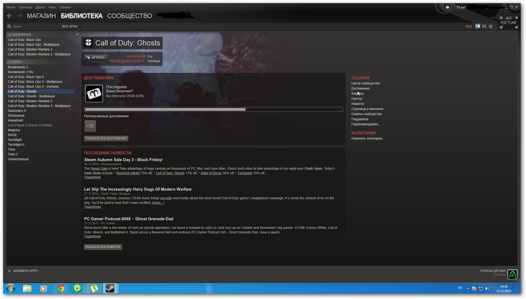This screenshot has width=526, height=299.
Task: Open Страница в магазине link
Action: coord(367,109)
